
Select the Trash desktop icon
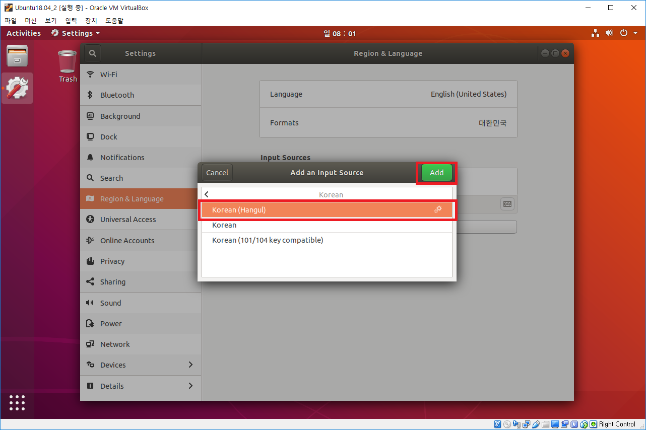tap(68, 66)
